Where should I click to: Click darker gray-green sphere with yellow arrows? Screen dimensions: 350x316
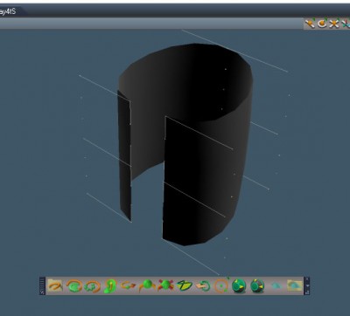click(257, 285)
